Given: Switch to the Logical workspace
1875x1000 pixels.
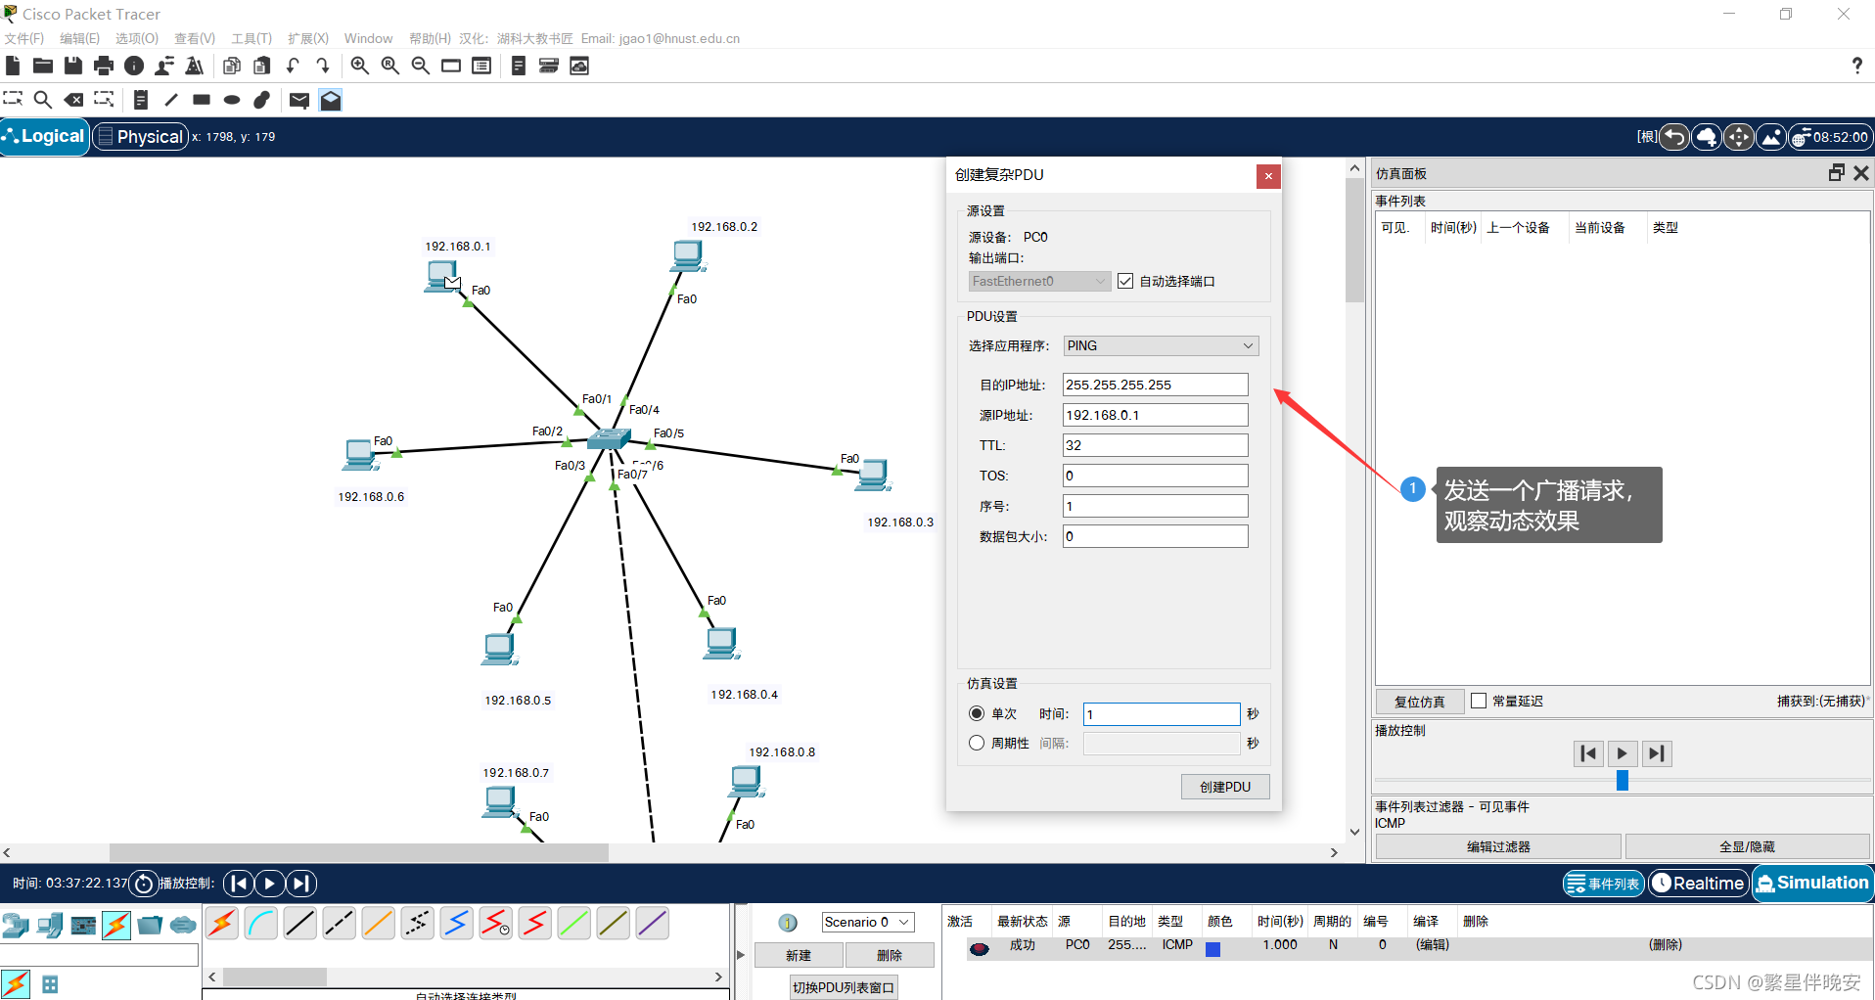Looking at the screenshot, I should point(45,136).
